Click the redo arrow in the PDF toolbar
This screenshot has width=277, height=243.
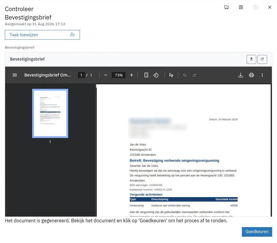(x=194, y=75)
